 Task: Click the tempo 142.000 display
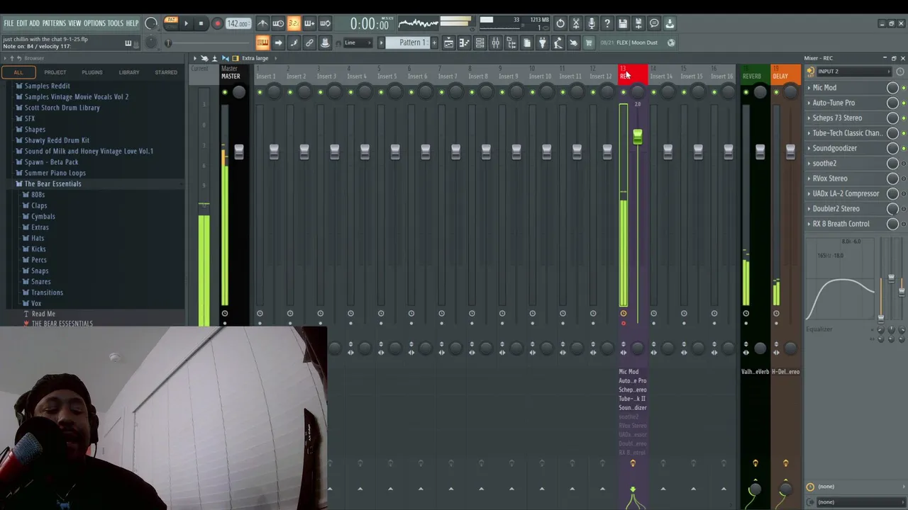coord(238,23)
